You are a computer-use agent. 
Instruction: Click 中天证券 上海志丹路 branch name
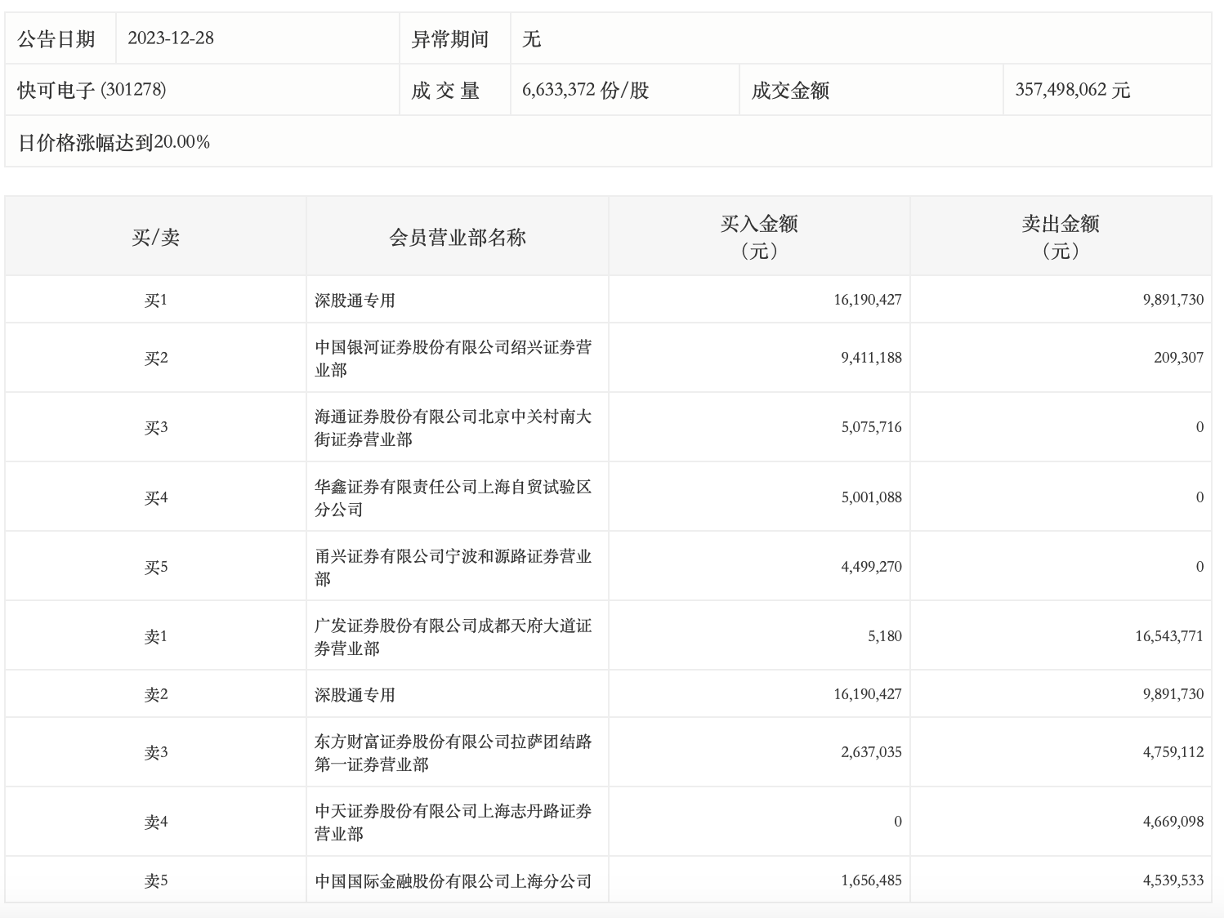(x=453, y=822)
